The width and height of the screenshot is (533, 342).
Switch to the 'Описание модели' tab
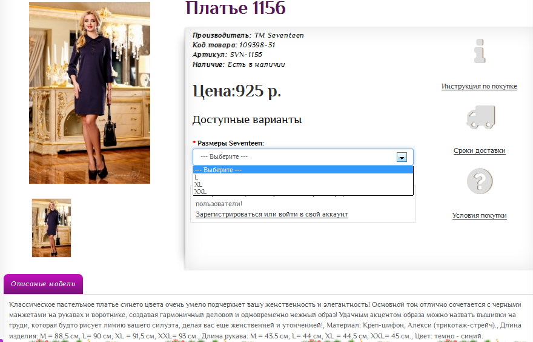[x=43, y=284]
